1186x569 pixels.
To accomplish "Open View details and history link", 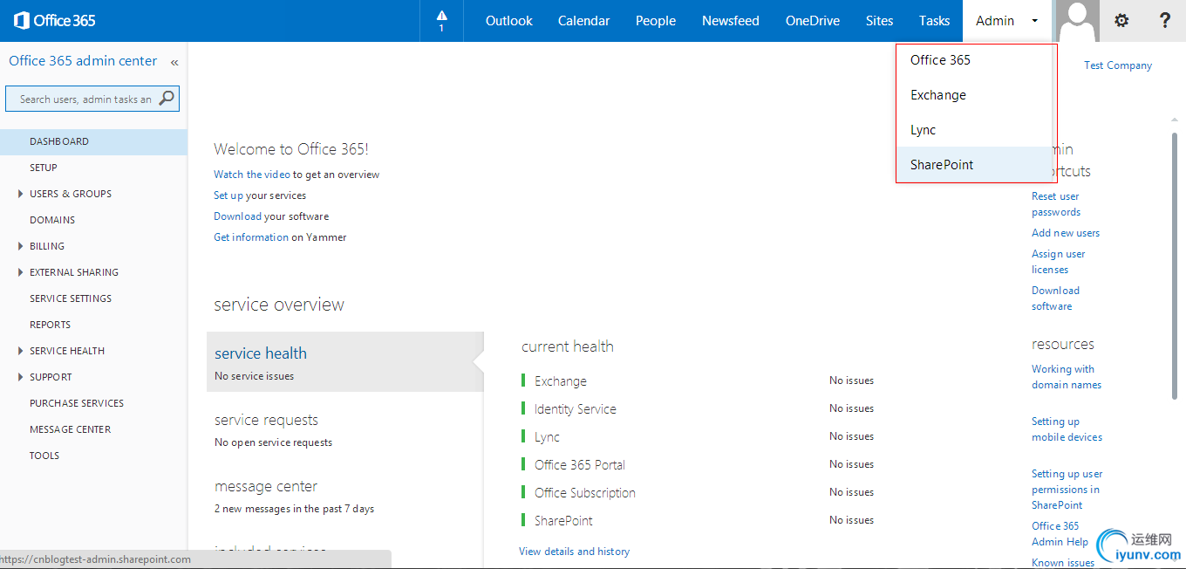I will point(574,552).
